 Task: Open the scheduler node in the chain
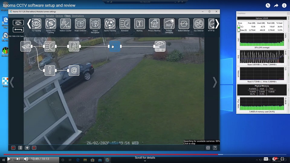(50, 46)
